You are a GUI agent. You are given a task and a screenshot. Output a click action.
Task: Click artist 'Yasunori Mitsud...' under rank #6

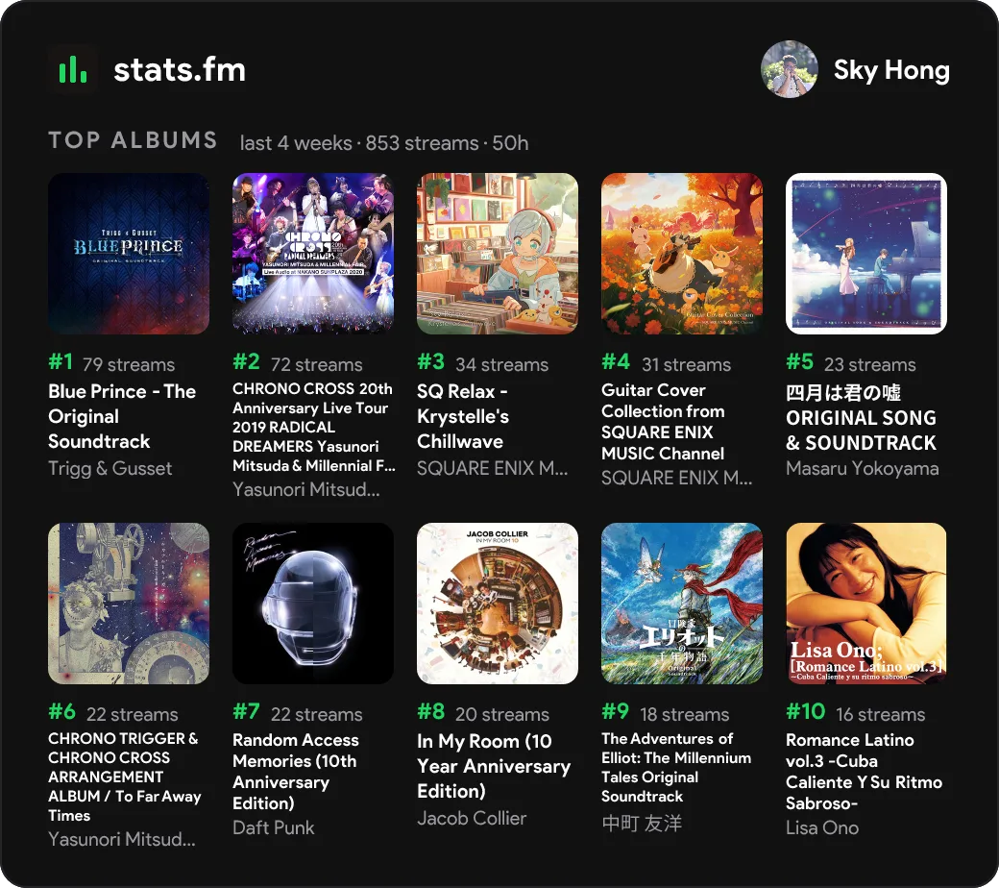pyautogui.click(x=122, y=840)
